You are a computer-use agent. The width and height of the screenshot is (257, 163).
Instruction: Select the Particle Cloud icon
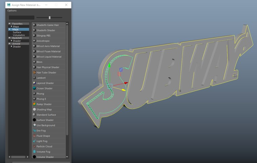(34, 146)
